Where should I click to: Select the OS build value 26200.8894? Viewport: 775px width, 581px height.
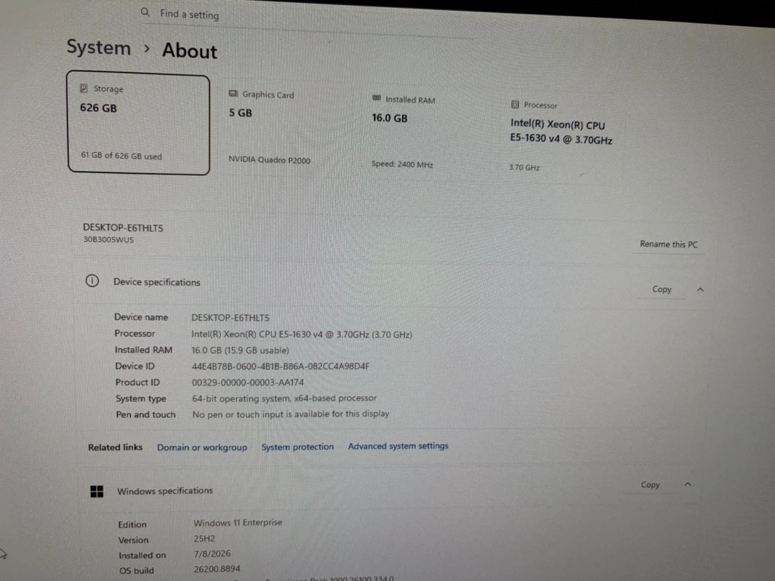point(217,569)
